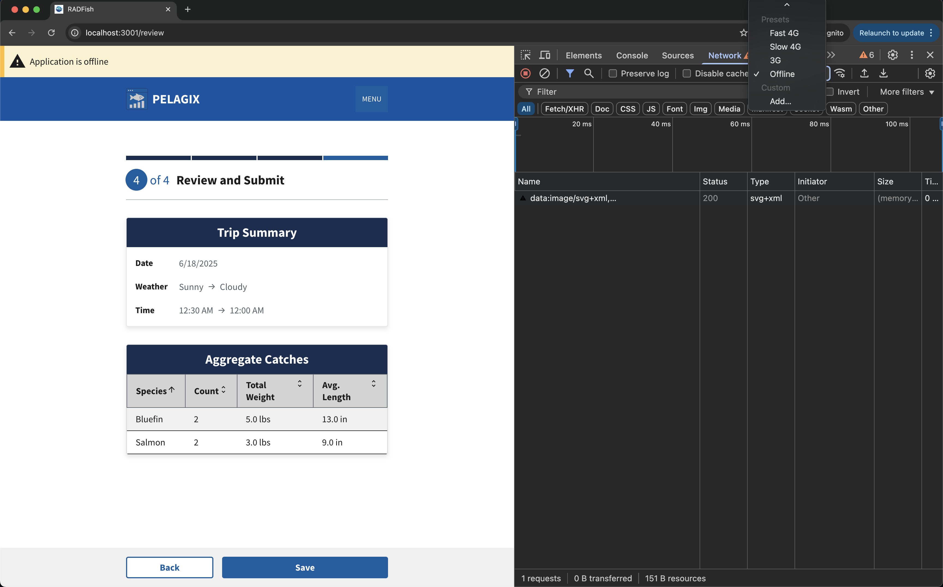Clear the network log
Image resolution: width=943 pixels, height=587 pixels.
[x=545, y=73]
